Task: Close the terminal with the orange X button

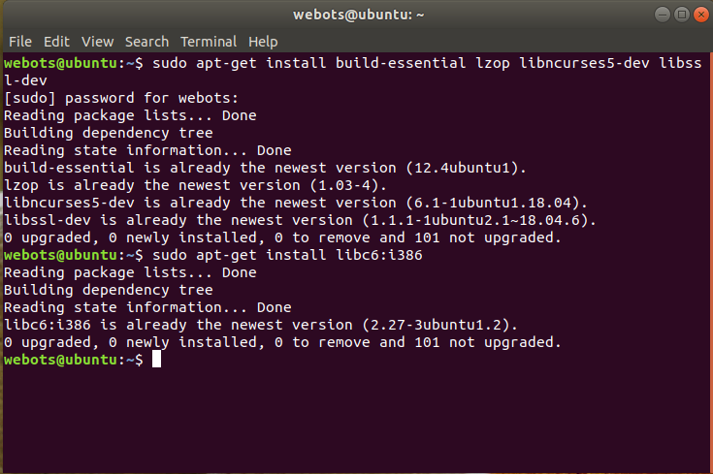Action: (x=701, y=15)
